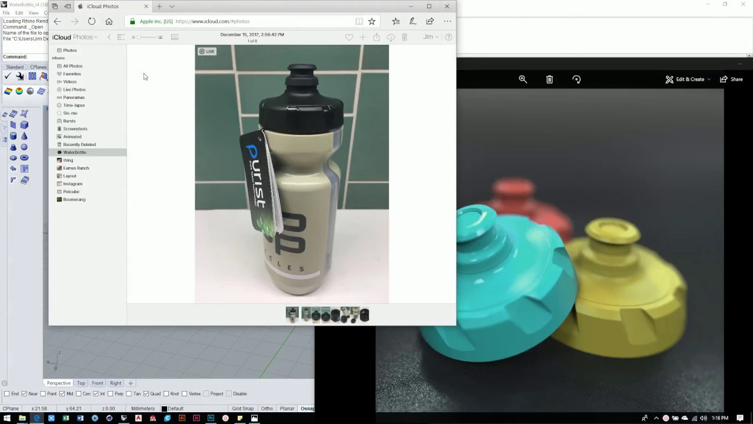Delete image with Photos app trash icon
This screenshot has width=753, height=424.
[549, 79]
